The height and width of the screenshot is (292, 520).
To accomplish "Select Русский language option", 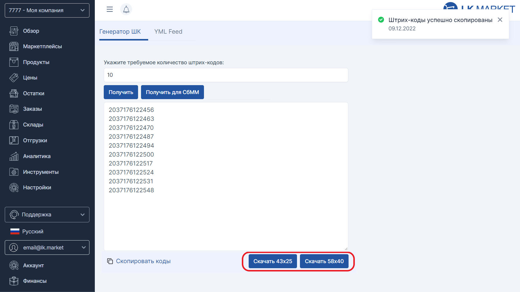I will tap(33, 232).
